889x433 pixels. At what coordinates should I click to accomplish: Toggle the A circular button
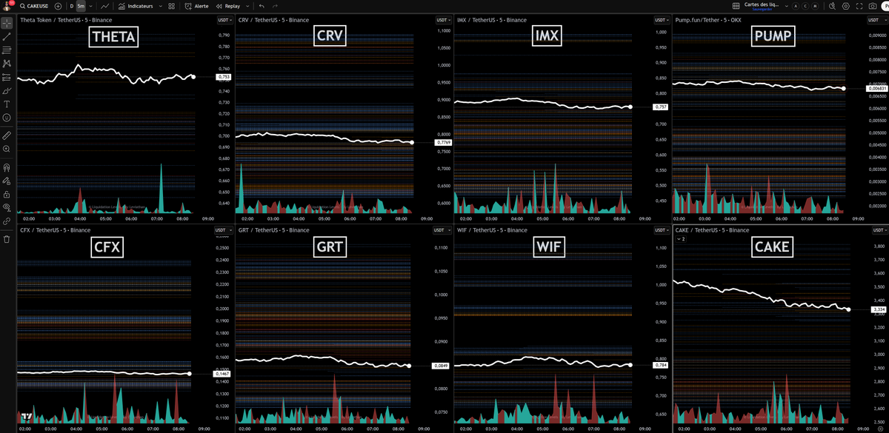pyautogui.click(x=796, y=6)
